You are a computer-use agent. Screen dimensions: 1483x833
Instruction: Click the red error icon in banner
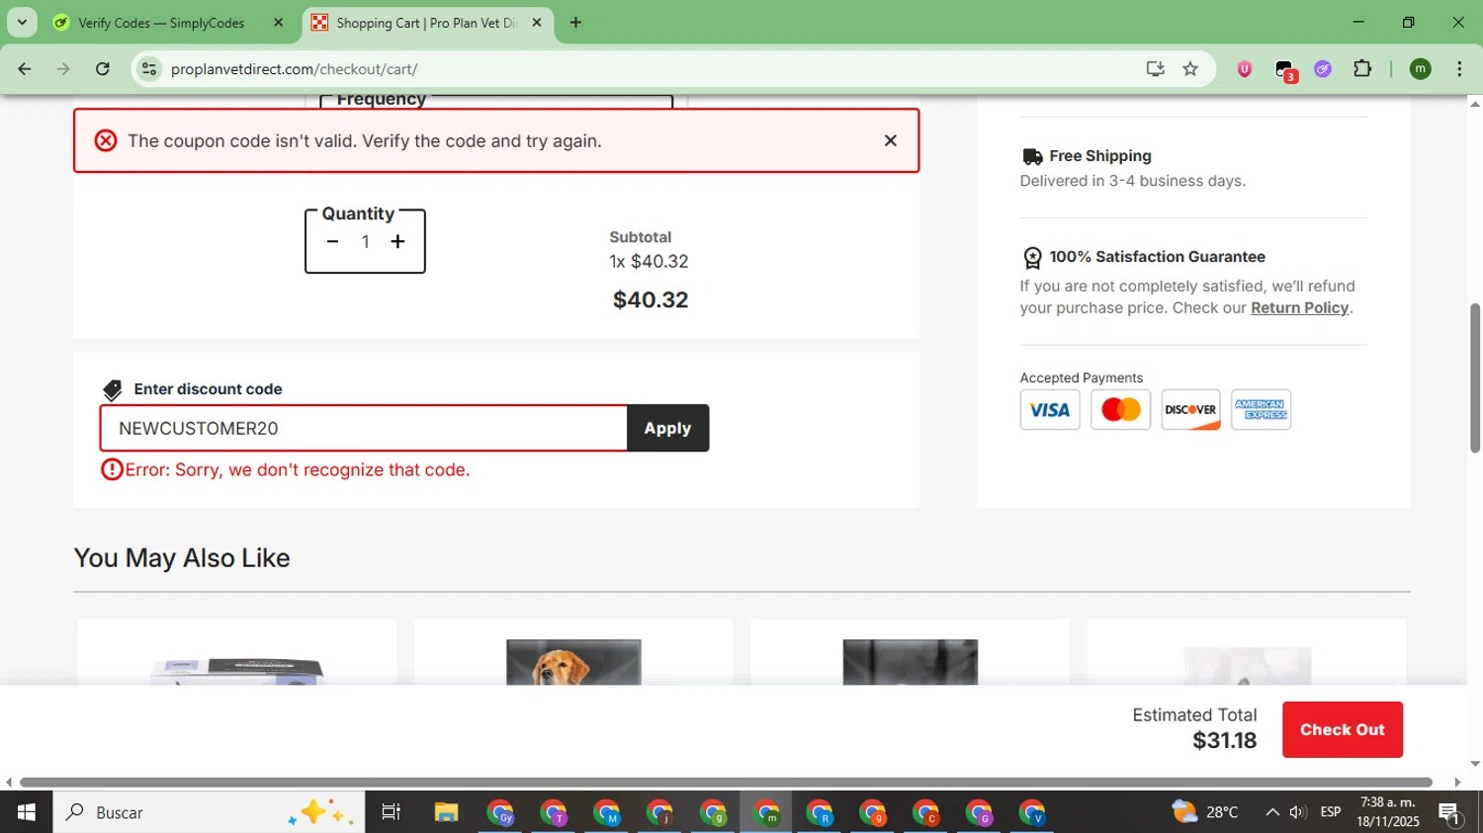106,140
